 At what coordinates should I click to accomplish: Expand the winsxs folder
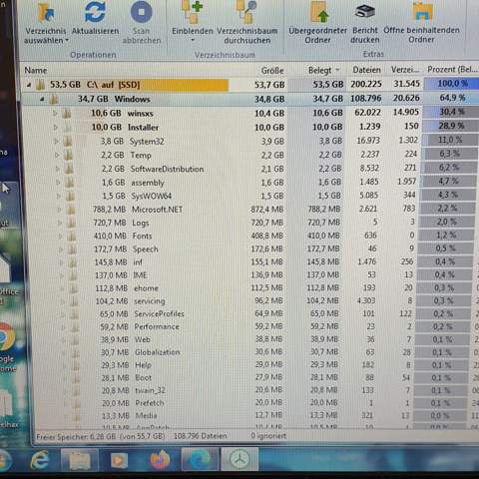(x=55, y=114)
